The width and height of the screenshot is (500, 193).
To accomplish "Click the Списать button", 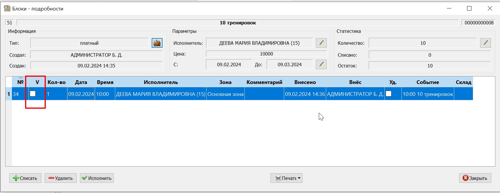I will click(x=25, y=178).
